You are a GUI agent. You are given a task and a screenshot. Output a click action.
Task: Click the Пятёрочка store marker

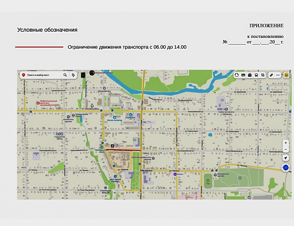(x=130, y=115)
